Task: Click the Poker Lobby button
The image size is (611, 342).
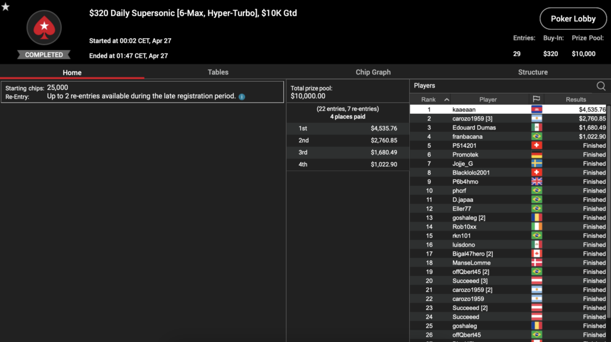Action: (573, 19)
